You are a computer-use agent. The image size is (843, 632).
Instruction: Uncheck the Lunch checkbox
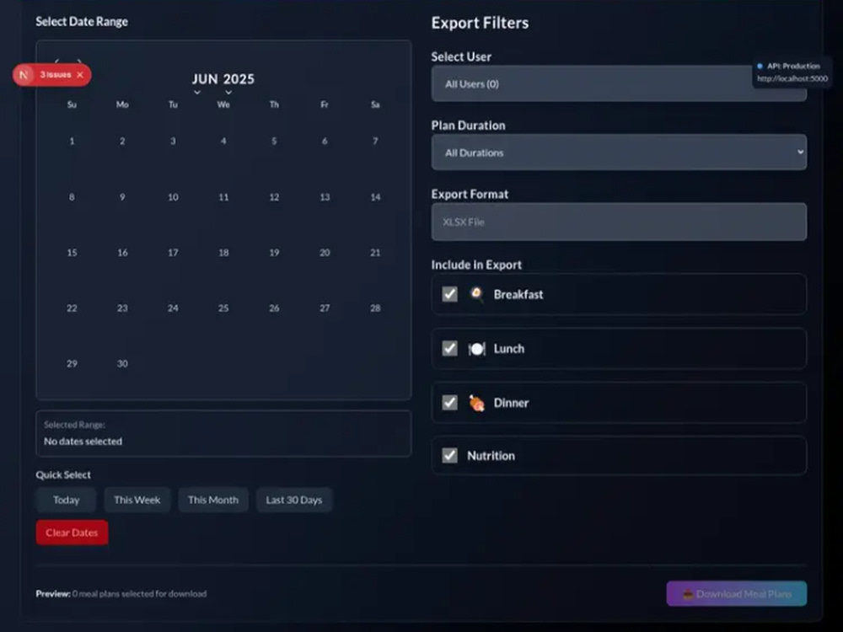click(x=449, y=348)
